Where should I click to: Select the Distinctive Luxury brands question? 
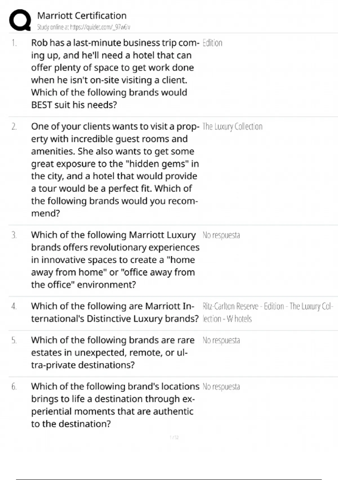(x=115, y=312)
